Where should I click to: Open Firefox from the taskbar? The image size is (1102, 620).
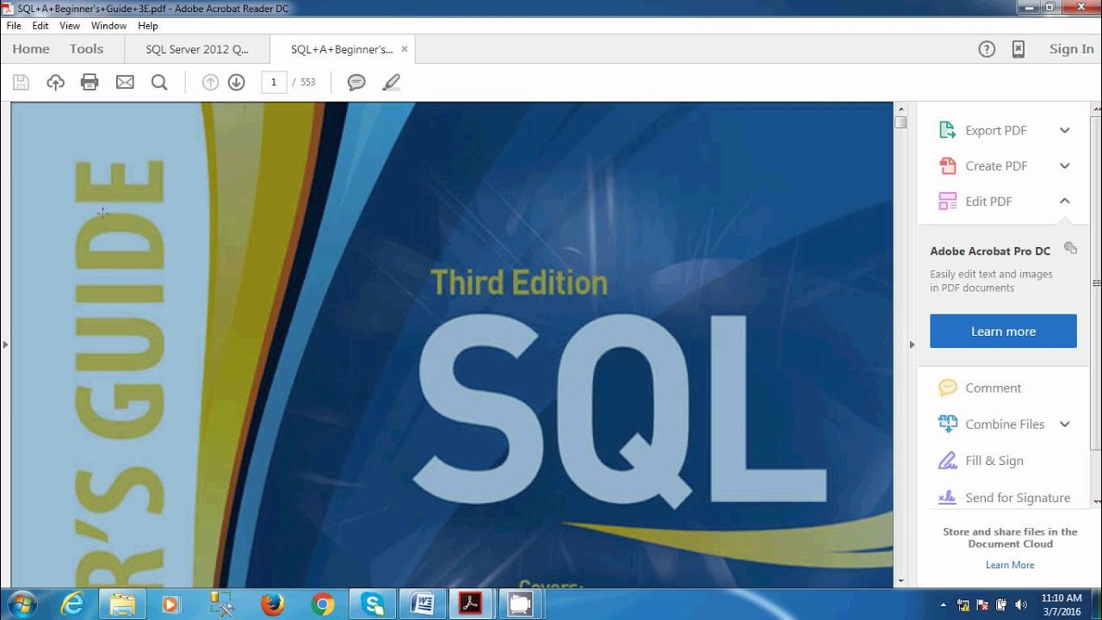(x=273, y=604)
